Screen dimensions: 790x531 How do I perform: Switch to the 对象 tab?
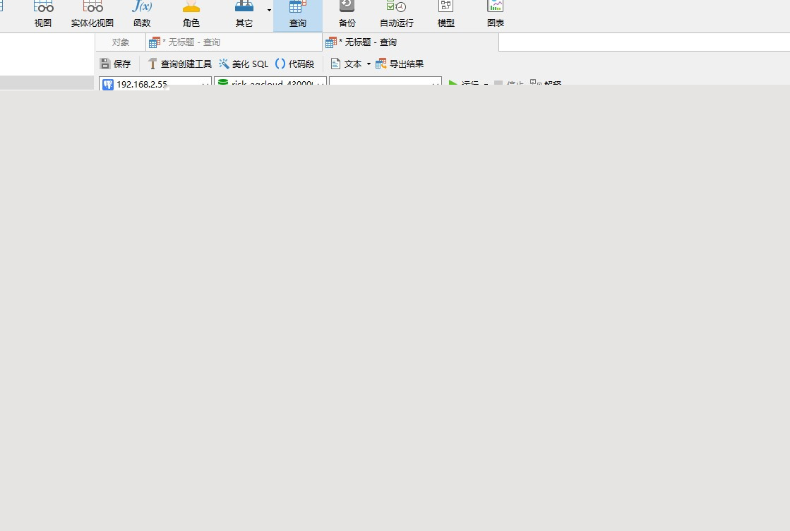point(121,42)
